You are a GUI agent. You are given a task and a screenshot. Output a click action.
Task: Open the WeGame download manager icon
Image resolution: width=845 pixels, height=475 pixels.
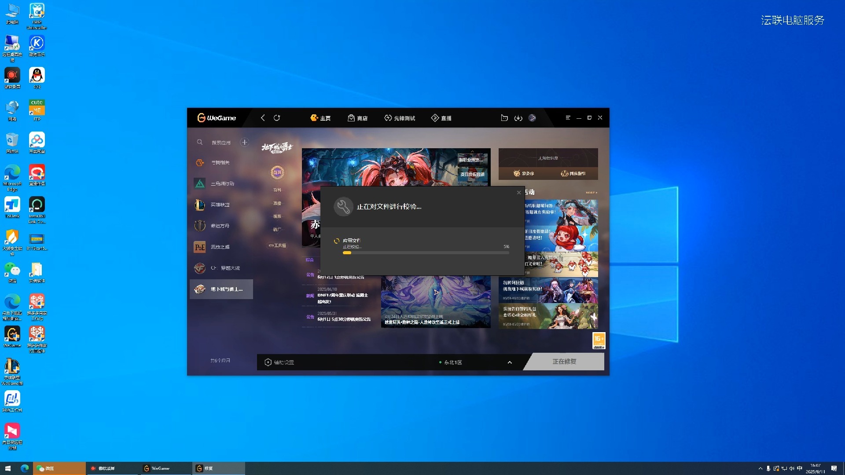pyautogui.click(x=518, y=118)
